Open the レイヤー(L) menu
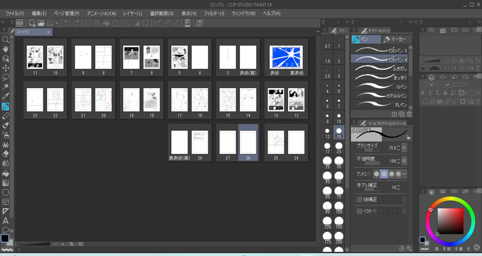Screen dimensions: 482x256 pos(133,13)
